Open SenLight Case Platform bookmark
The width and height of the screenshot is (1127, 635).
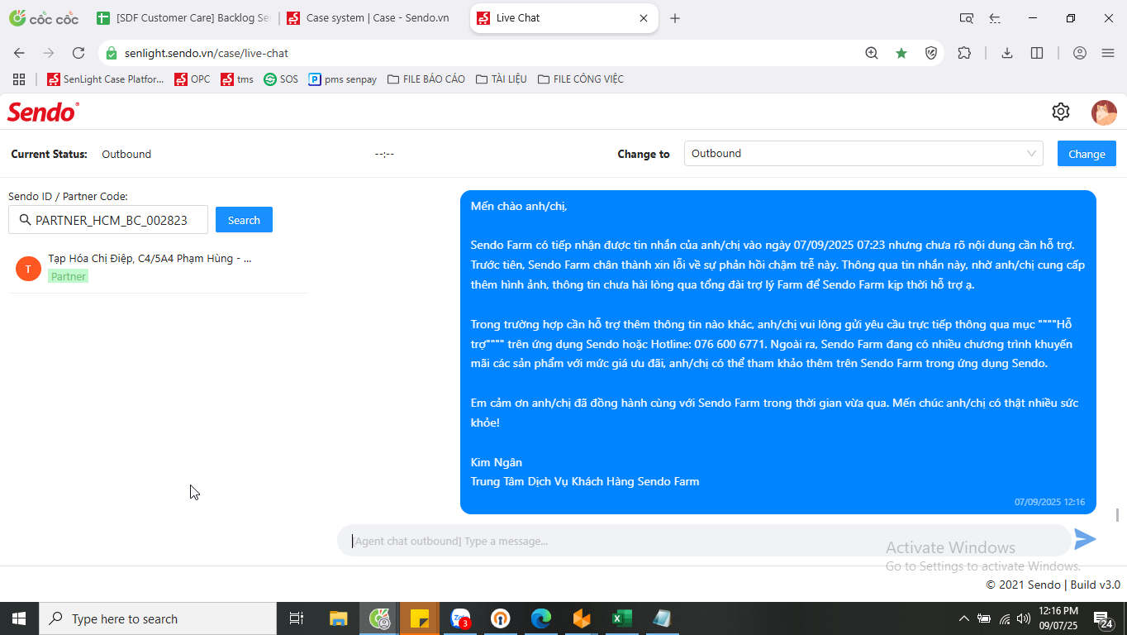tap(105, 79)
